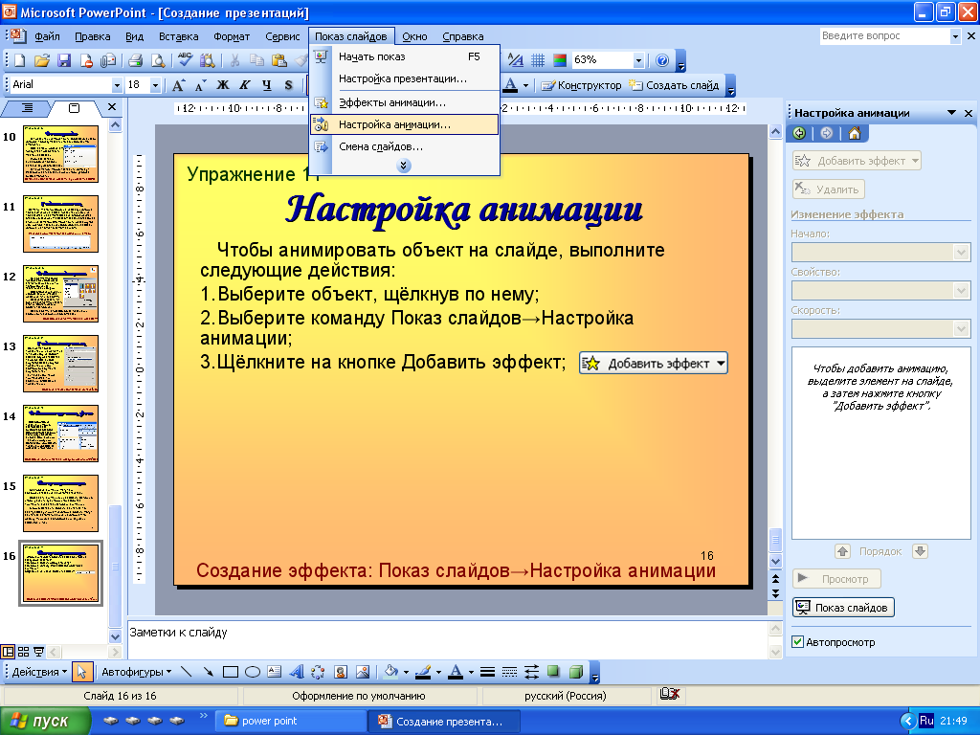Save the presentation with the floppy disk icon

tap(64, 60)
